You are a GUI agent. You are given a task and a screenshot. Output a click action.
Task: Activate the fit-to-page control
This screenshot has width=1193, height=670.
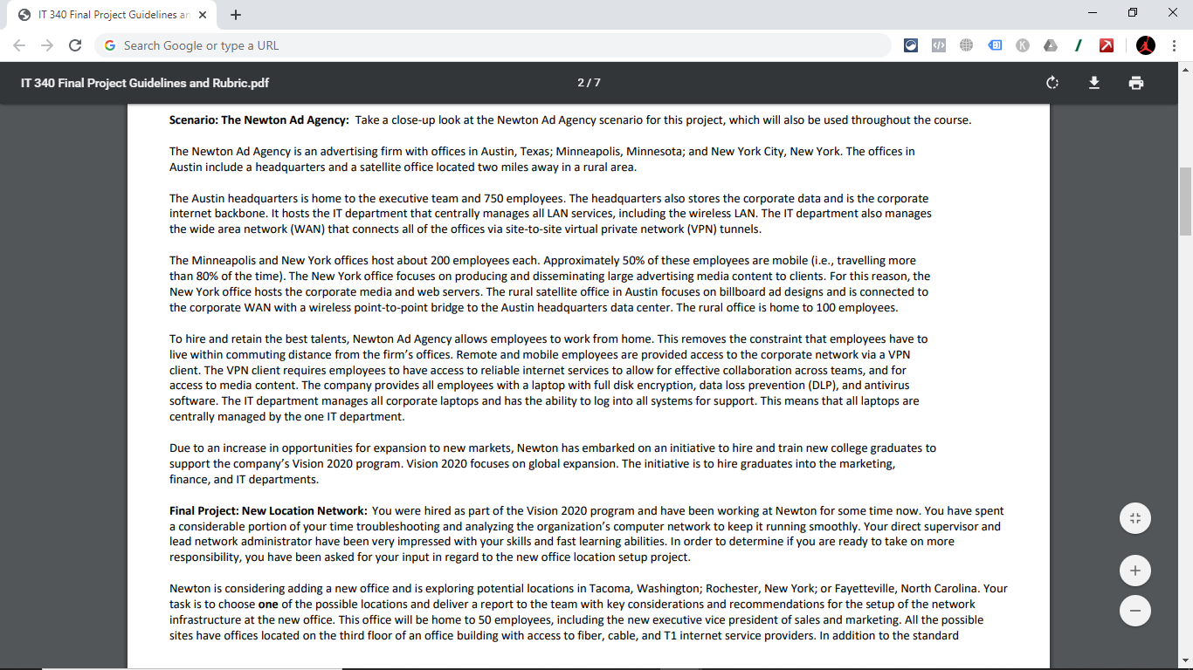1134,517
